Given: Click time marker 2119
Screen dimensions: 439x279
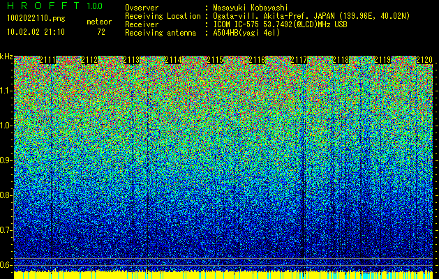Looking at the screenshot, I should point(382,60).
